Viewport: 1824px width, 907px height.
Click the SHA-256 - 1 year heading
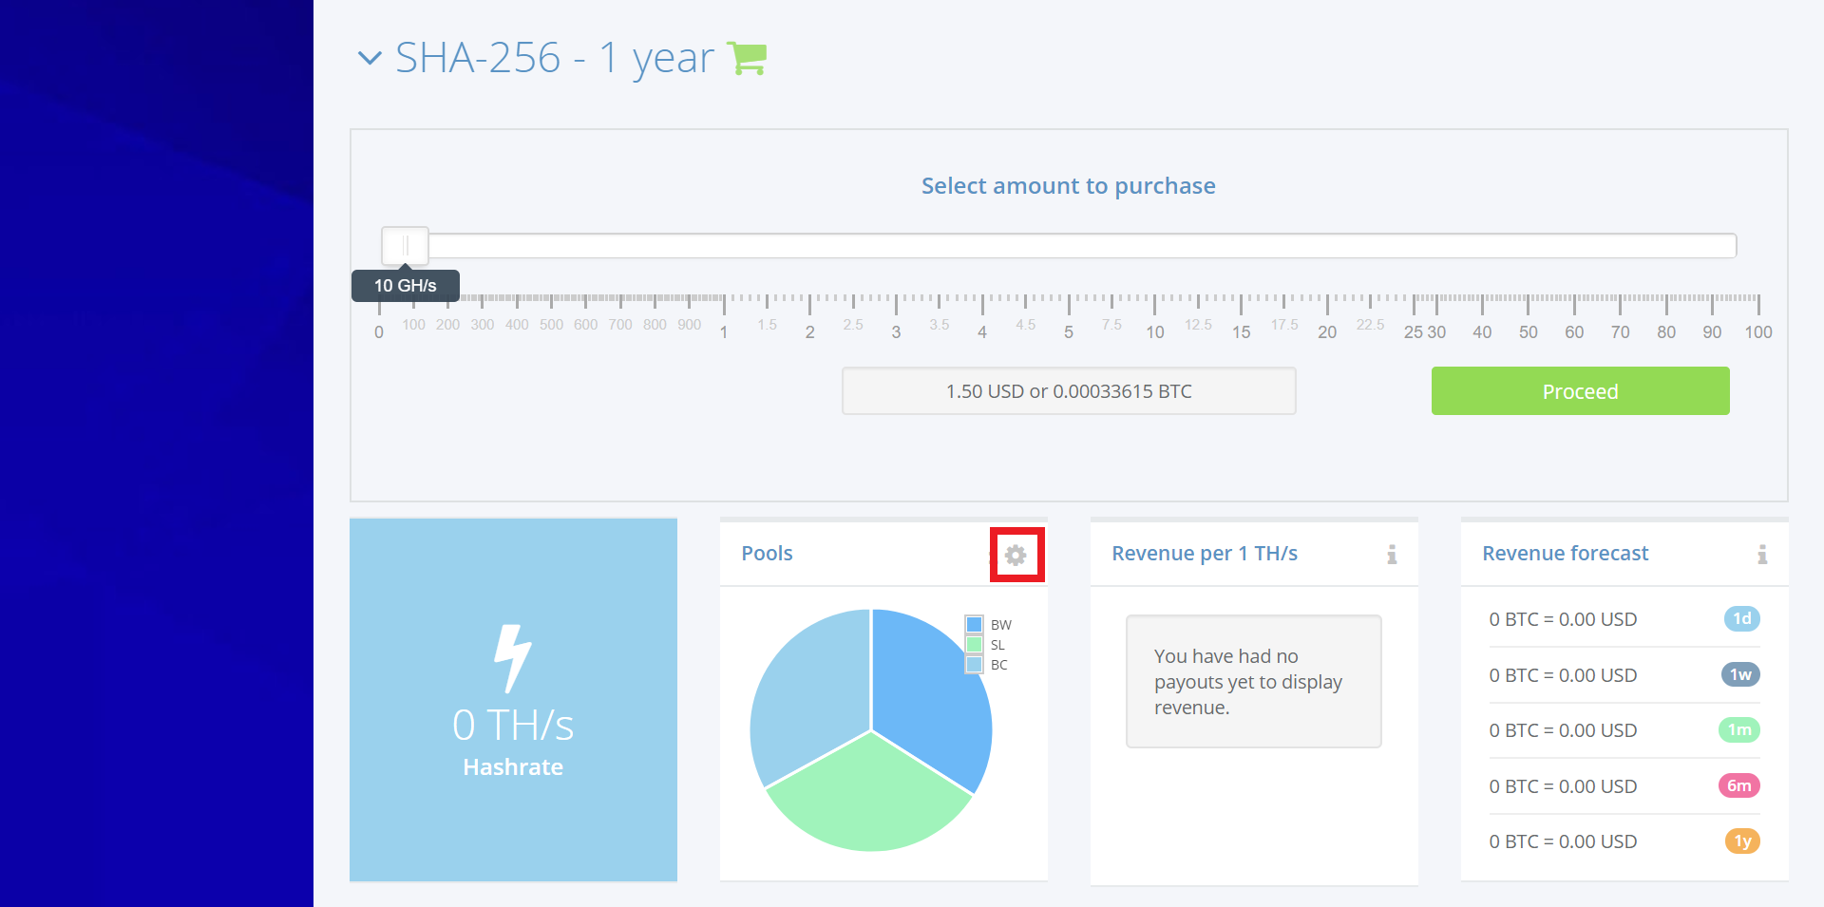click(x=555, y=58)
